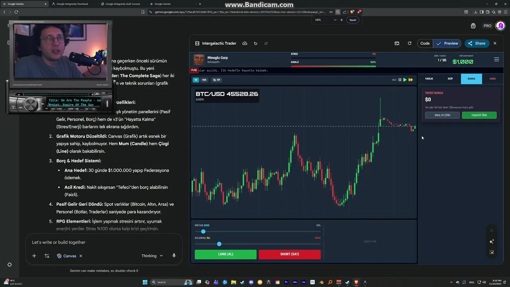510x287 pixels.
Task: Click the Gemini profile avatar
Action: tap(500, 26)
